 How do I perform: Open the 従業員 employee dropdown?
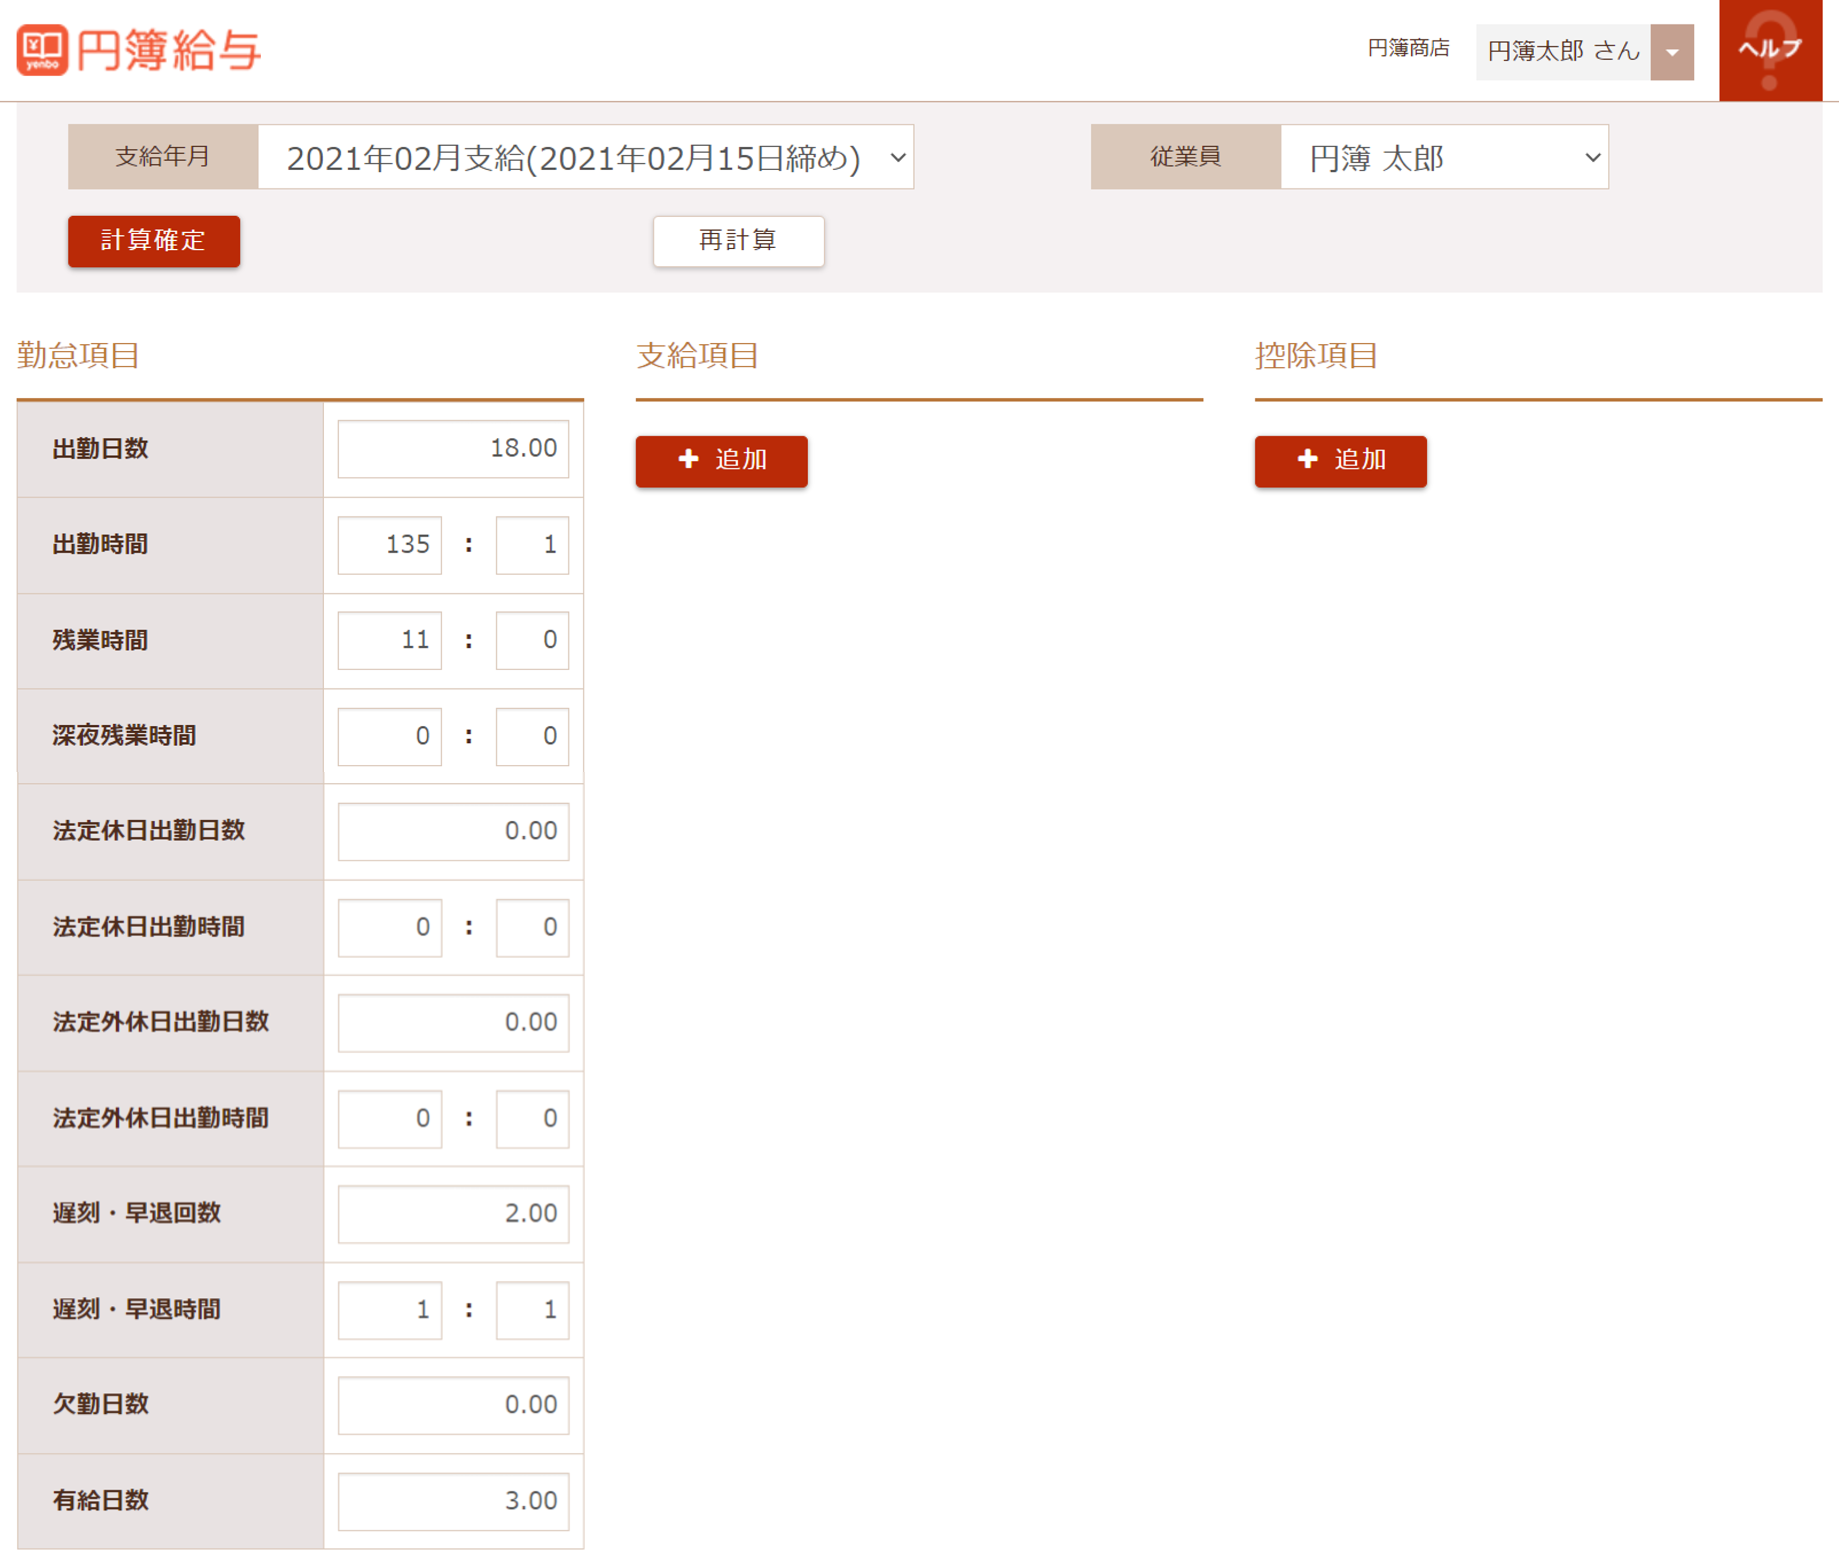pos(1445,158)
